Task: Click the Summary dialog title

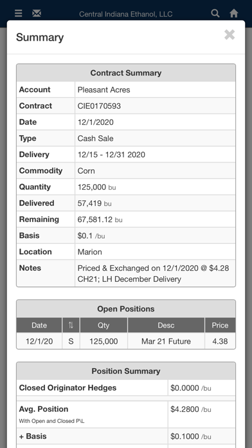Action: tap(40, 37)
